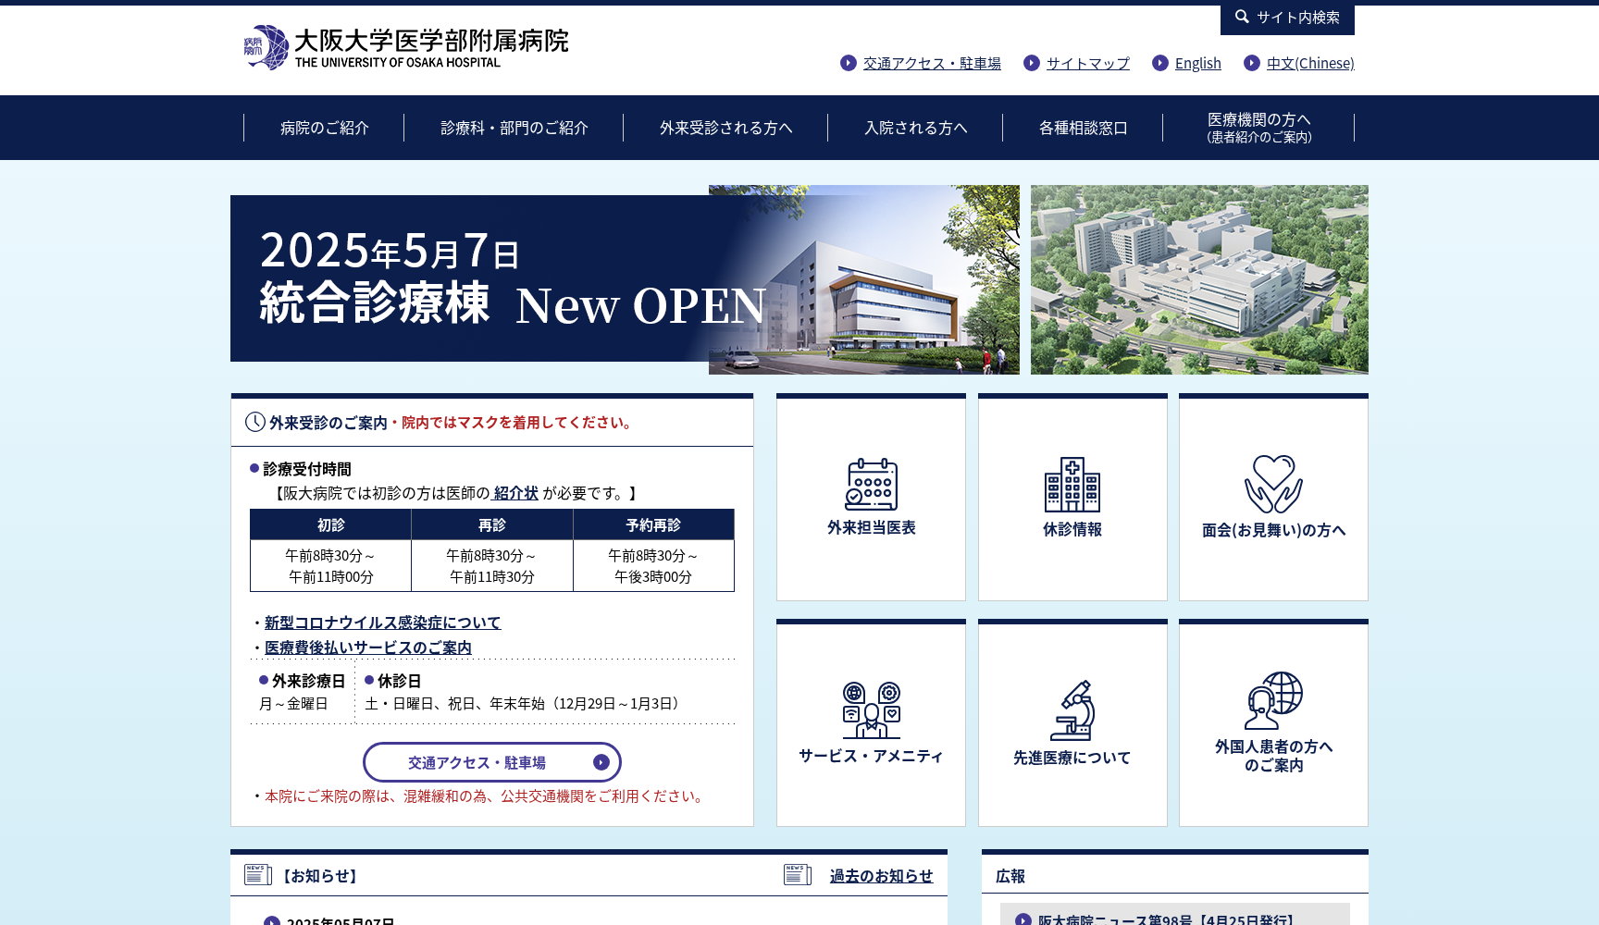Screen dimensions: 1599x925
Task: Open the 紹介状 link
Action: tap(516, 493)
